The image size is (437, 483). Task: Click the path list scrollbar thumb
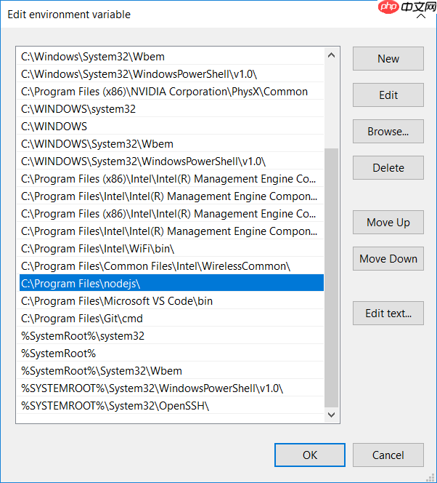[331, 277]
